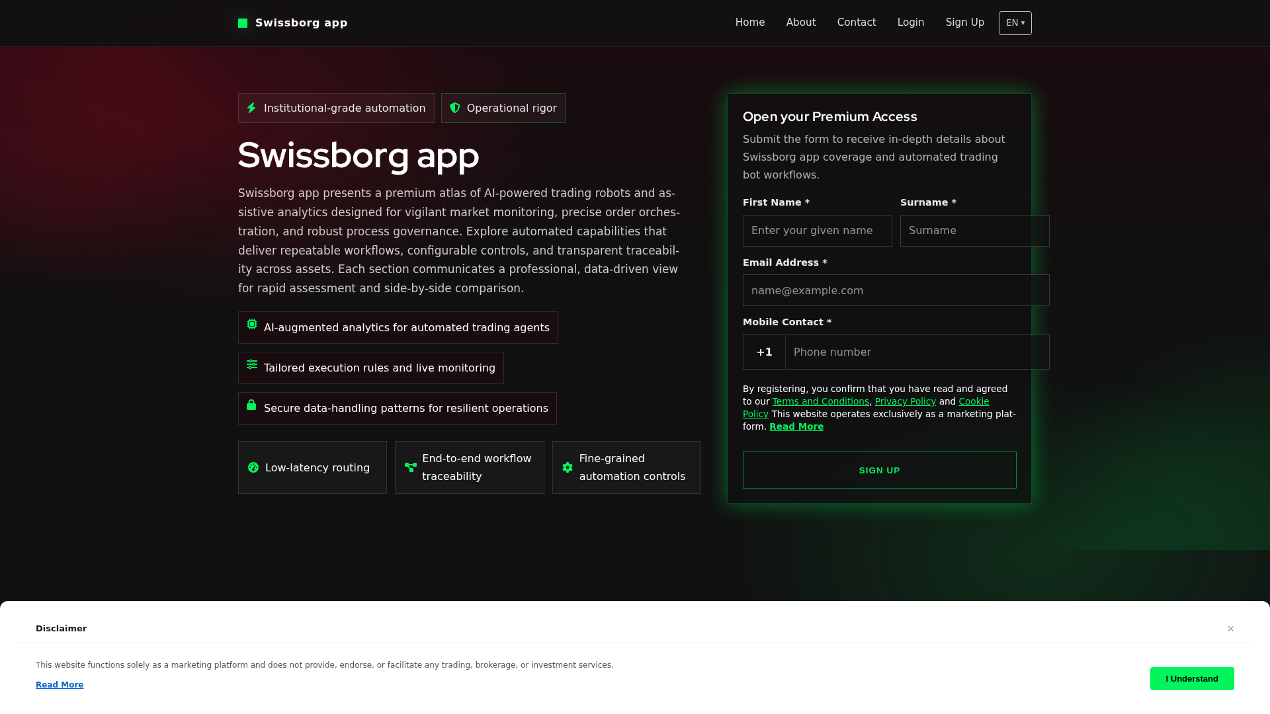Go to the Home menu item
1270x714 pixels.
pyautogui.click(x=750, y=22)
